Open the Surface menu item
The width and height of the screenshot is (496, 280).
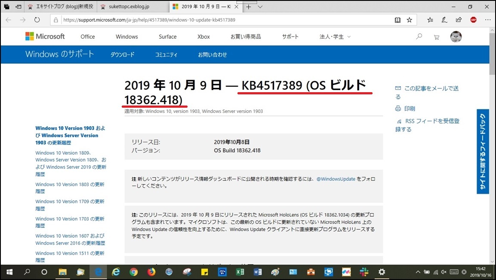(168, 37)
